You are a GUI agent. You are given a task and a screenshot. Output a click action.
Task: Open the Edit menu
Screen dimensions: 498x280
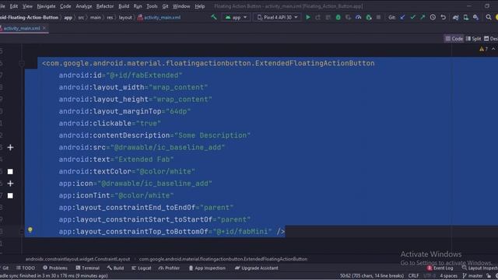(14, 6)
